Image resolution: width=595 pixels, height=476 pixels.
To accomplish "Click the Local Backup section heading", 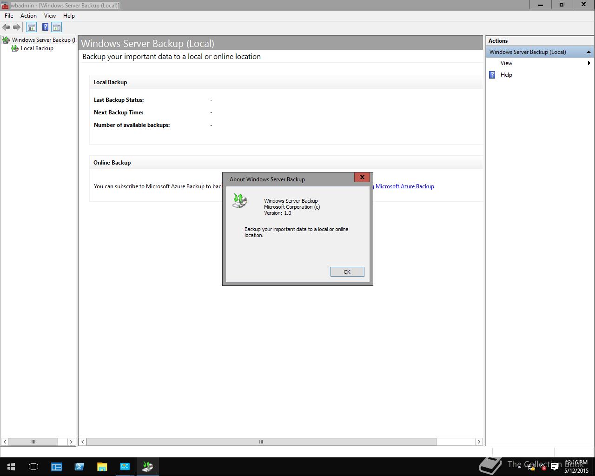I will [110, 82].
